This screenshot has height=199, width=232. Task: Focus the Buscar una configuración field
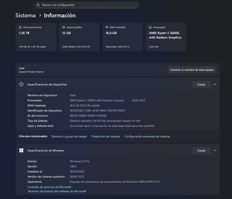point(87,5)
